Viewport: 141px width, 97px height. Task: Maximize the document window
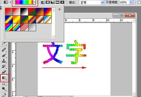point(122,16)
